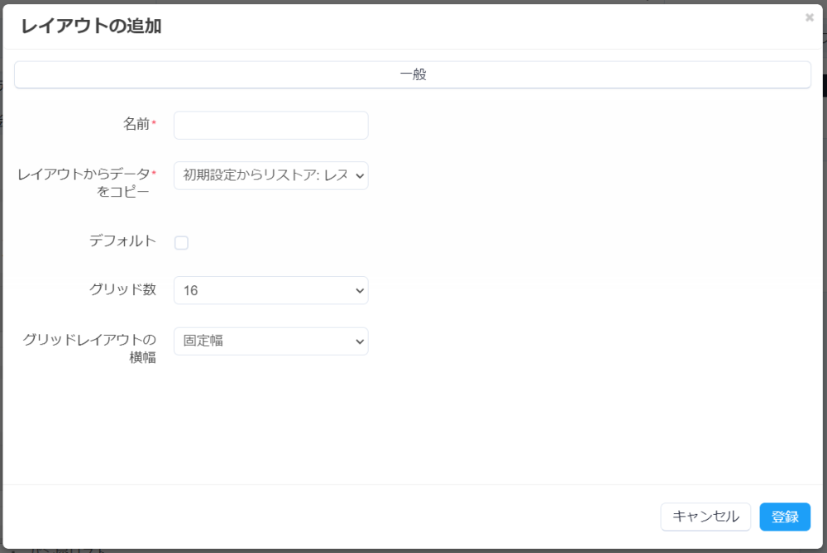Click the chevron arrow on 初期設定からリストア select

(x=359, y=175)
